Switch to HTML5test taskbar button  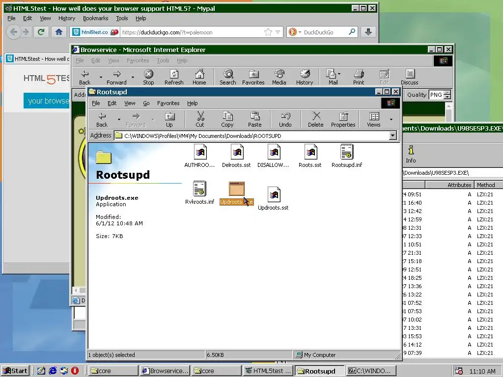tap(268, 371)
